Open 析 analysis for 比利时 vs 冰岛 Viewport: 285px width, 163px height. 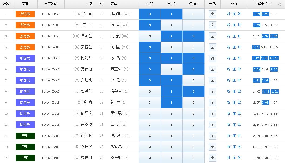[x=229, y=58]
